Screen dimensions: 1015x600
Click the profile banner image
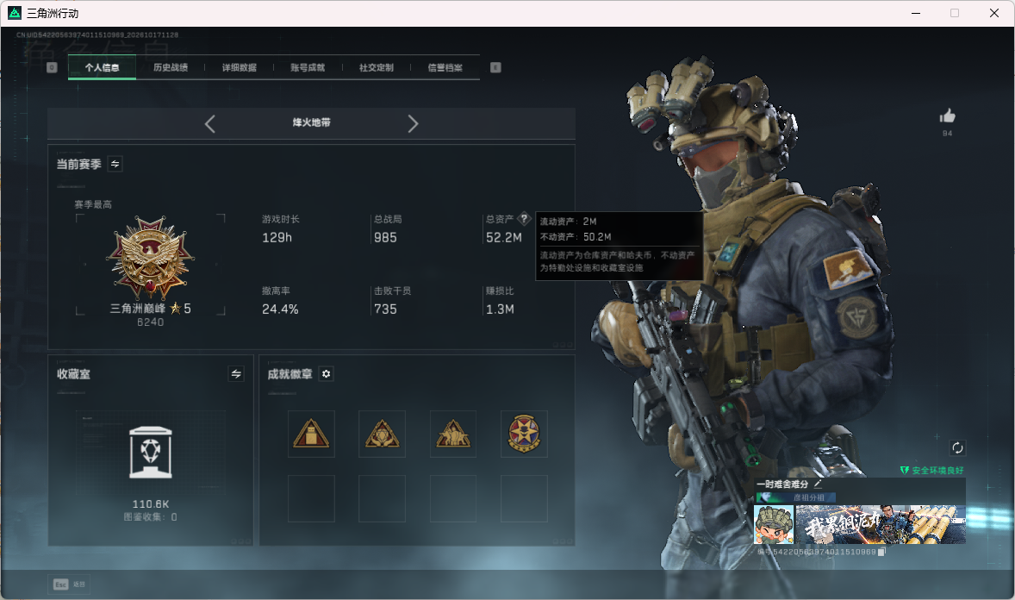(x=881, y=524)
